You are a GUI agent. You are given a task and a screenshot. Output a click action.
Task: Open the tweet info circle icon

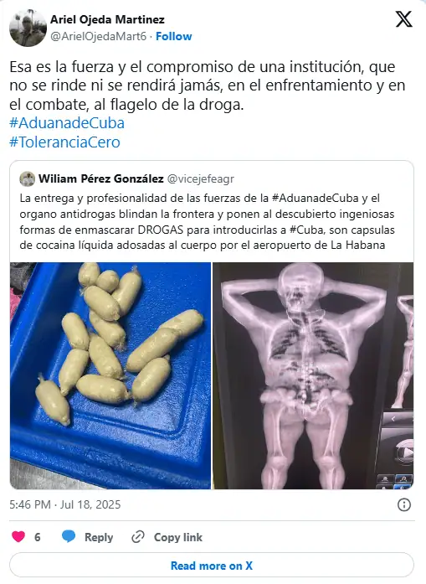point(404,505)
